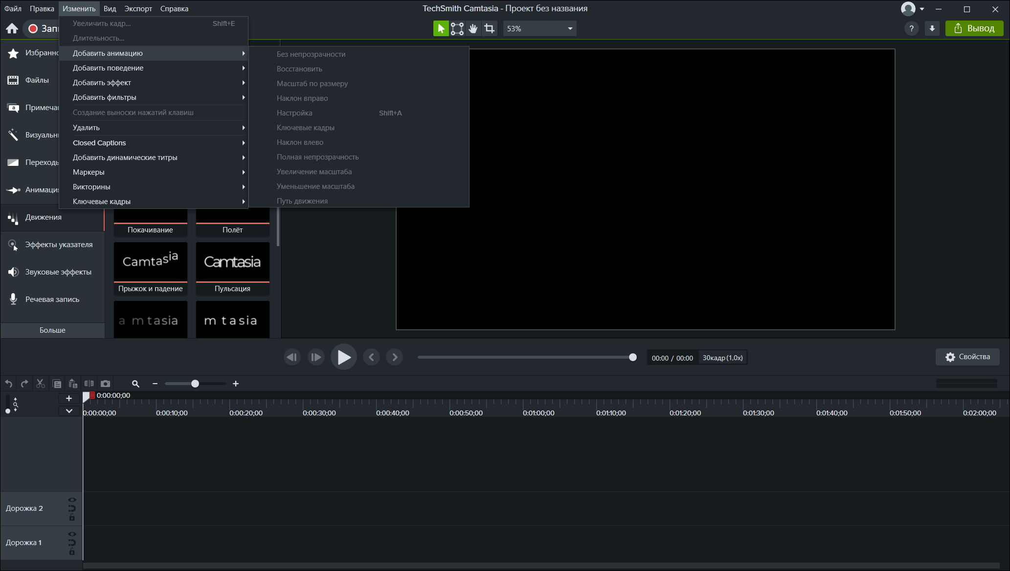
Task: Select the crop tool in canvas toolbar
Action: [489, 28]
